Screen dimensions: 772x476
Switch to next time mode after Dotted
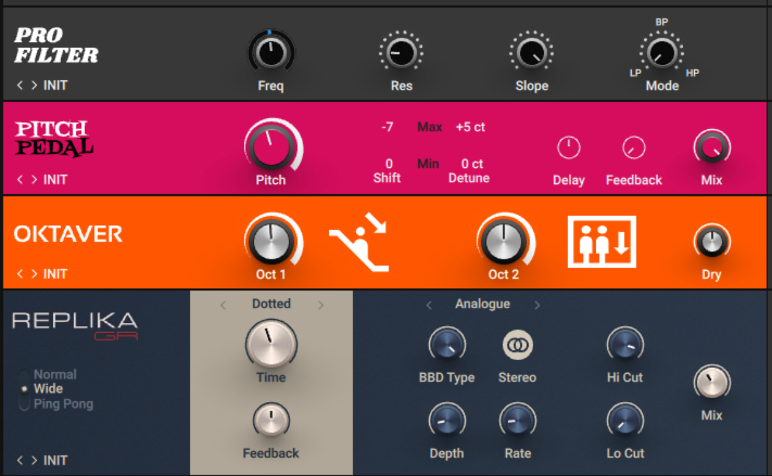(x=320, y=305)
